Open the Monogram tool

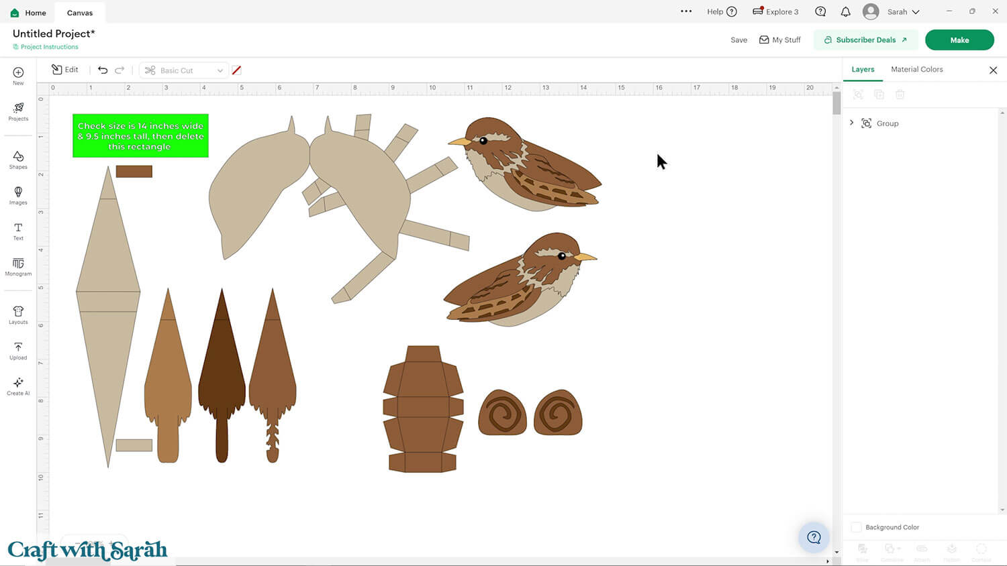click(18, 266)
